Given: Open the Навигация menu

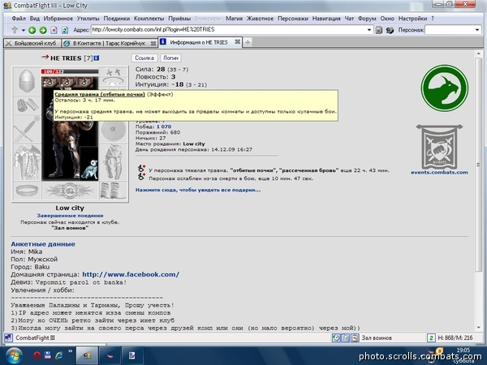Looking at the screenshot, I should (x=326, y=19).
